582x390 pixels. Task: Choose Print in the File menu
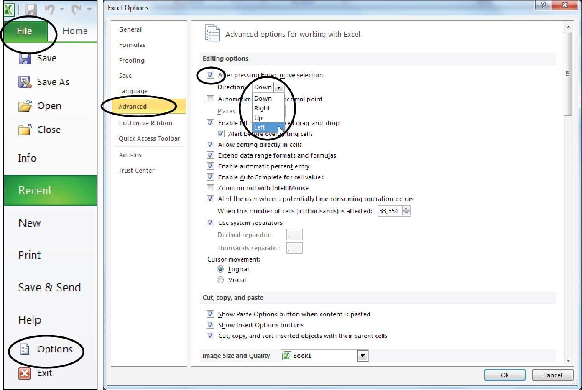click(30, 255)
